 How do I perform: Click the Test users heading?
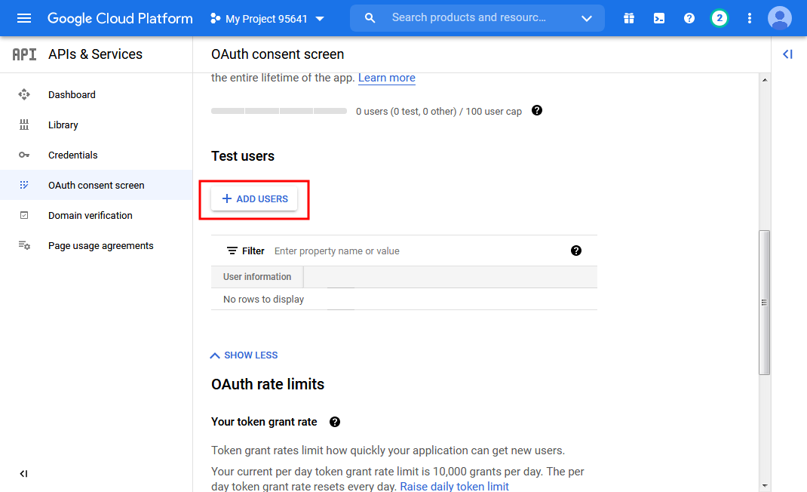243,156
